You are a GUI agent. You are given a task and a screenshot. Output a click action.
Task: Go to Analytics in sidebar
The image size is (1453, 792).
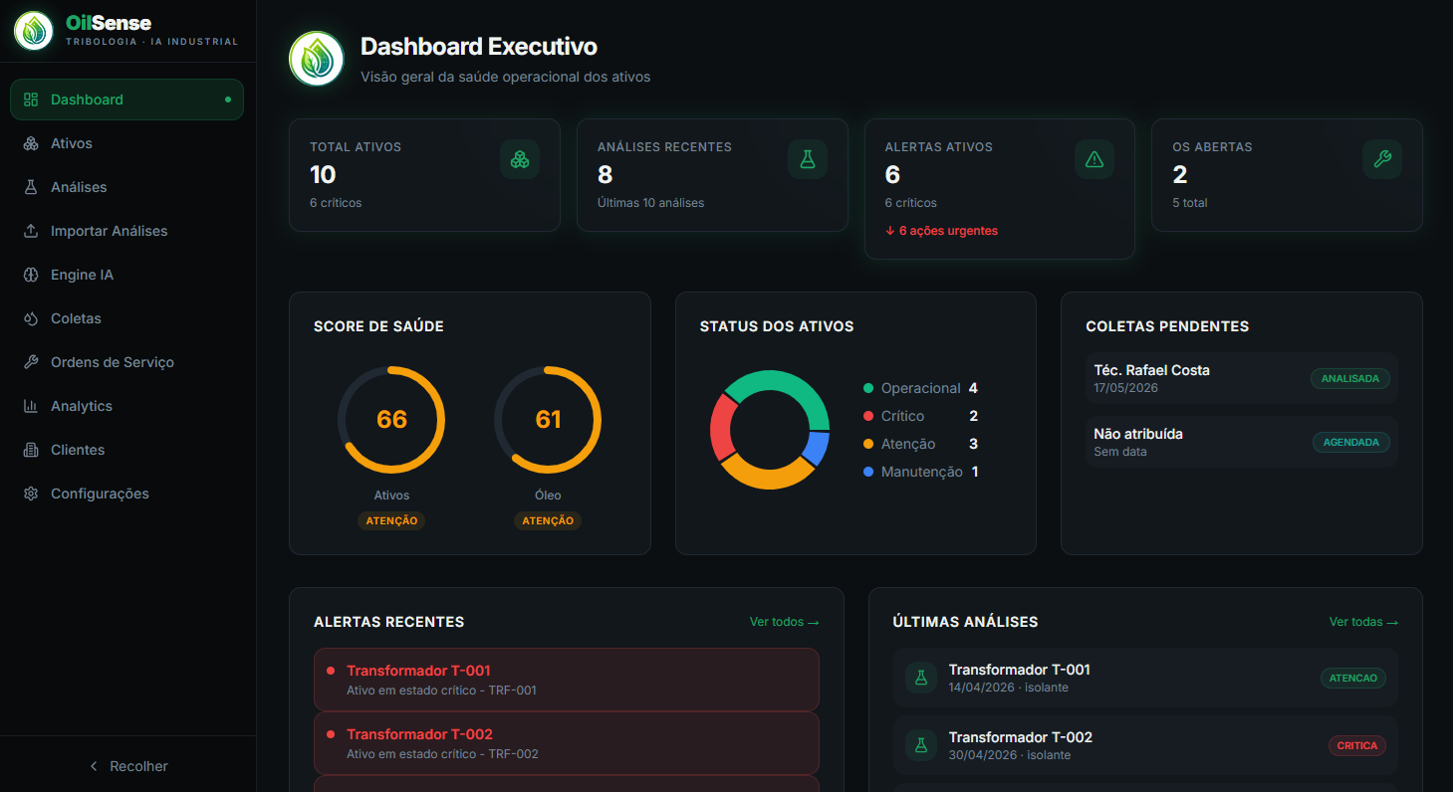tap(126, 406)
